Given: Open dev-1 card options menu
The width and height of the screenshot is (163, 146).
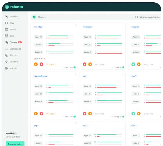Looking at the screenshot, I should click(124, 124).
